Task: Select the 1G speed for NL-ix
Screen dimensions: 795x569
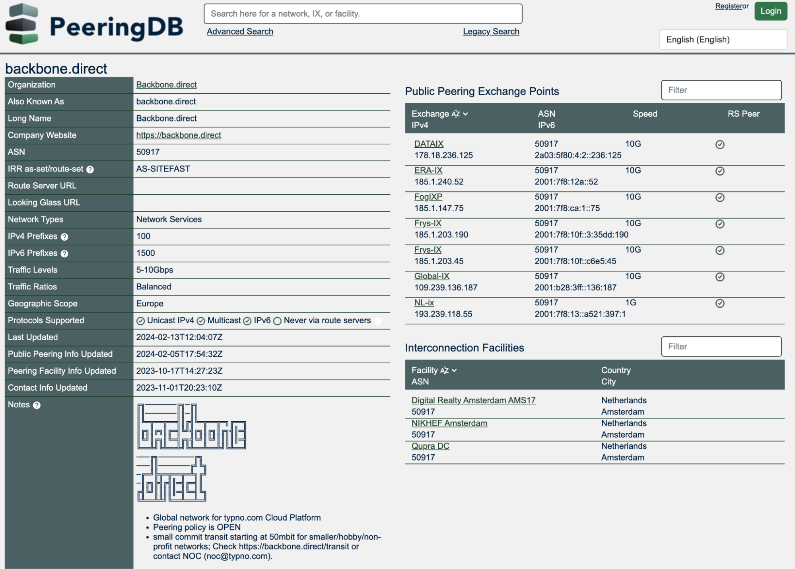Action: [630, 303]
